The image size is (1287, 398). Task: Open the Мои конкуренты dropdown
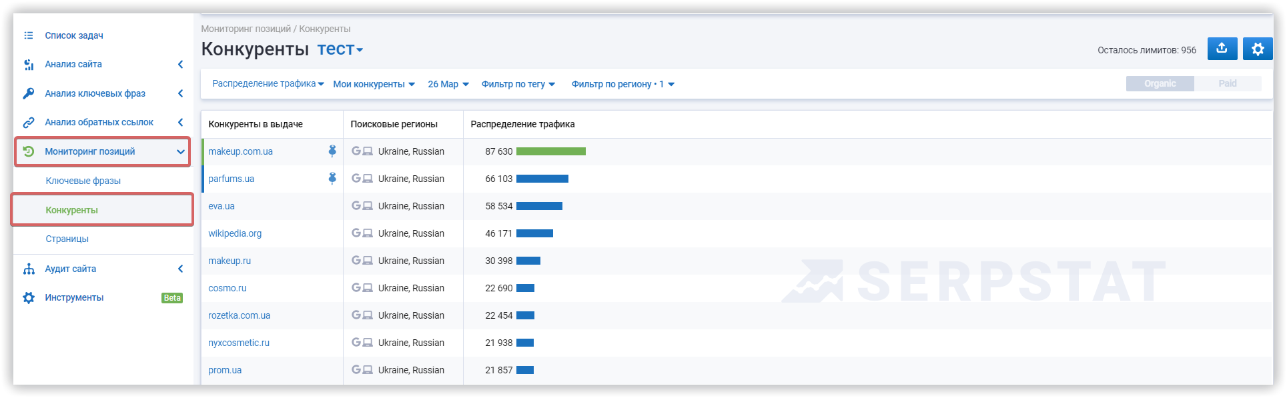coord(374,84)
